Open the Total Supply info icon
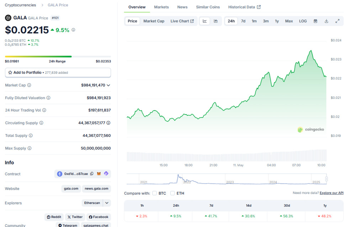This screenshot has height=227, width=350. click(x=31, y=135)
